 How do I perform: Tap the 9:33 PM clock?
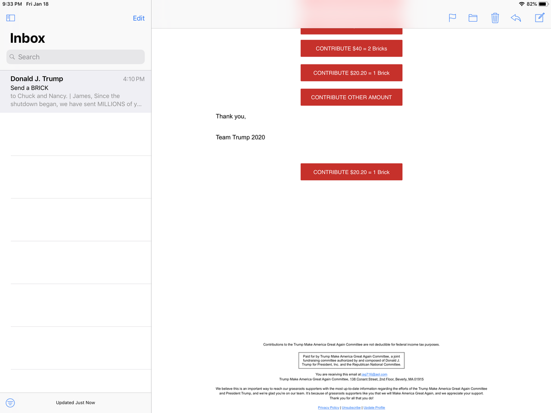click(12, 4)
